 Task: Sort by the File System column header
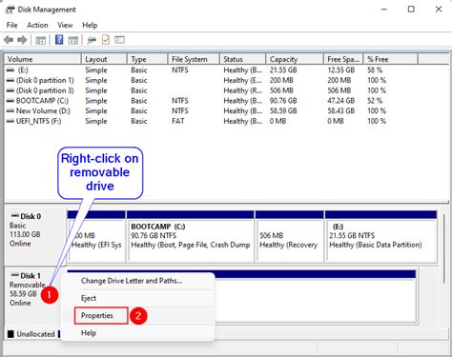point(194,59)
